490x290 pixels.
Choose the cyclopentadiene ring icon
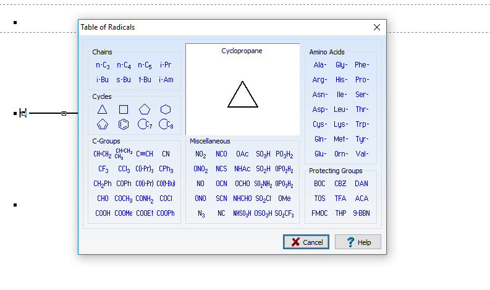pos(102,124)
